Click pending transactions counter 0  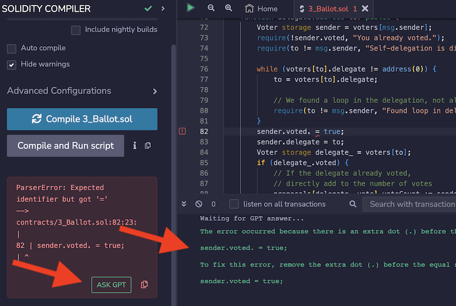[213, 204]
